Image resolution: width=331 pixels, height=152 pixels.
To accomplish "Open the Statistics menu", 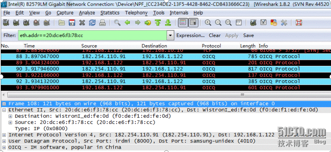I will tap(110, 13).
